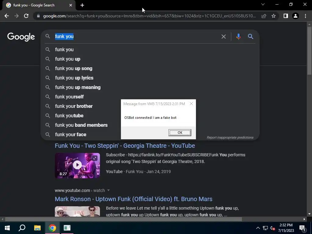Screen dimensions: 312x234
Task: Pick the 'funk you band members' suggestion
Action: (81, 125)
